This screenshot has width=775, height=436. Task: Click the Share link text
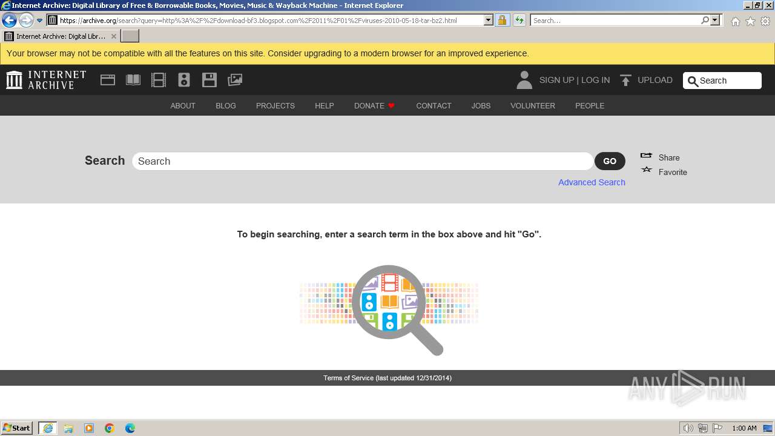[x=669, y=157]
